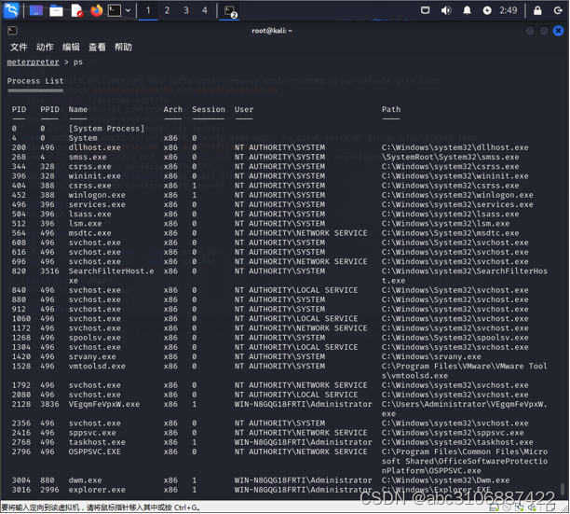Minimize the root@kali terminal window
The height and width of the screenshot is (514, 570).
530,31
